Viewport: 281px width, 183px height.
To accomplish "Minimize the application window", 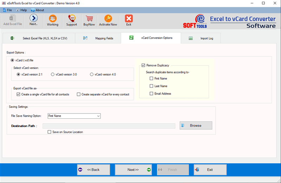I will (x=252, y=3).
